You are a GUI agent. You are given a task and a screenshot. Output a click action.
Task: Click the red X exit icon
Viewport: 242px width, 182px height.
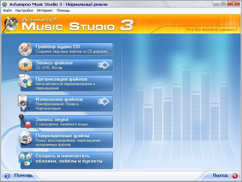click(234, 175)
